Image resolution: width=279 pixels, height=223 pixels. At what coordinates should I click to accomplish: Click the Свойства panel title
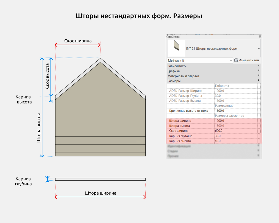[x=173, y=37]
